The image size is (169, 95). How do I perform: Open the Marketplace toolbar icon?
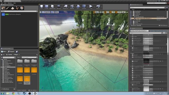(52, 7)
